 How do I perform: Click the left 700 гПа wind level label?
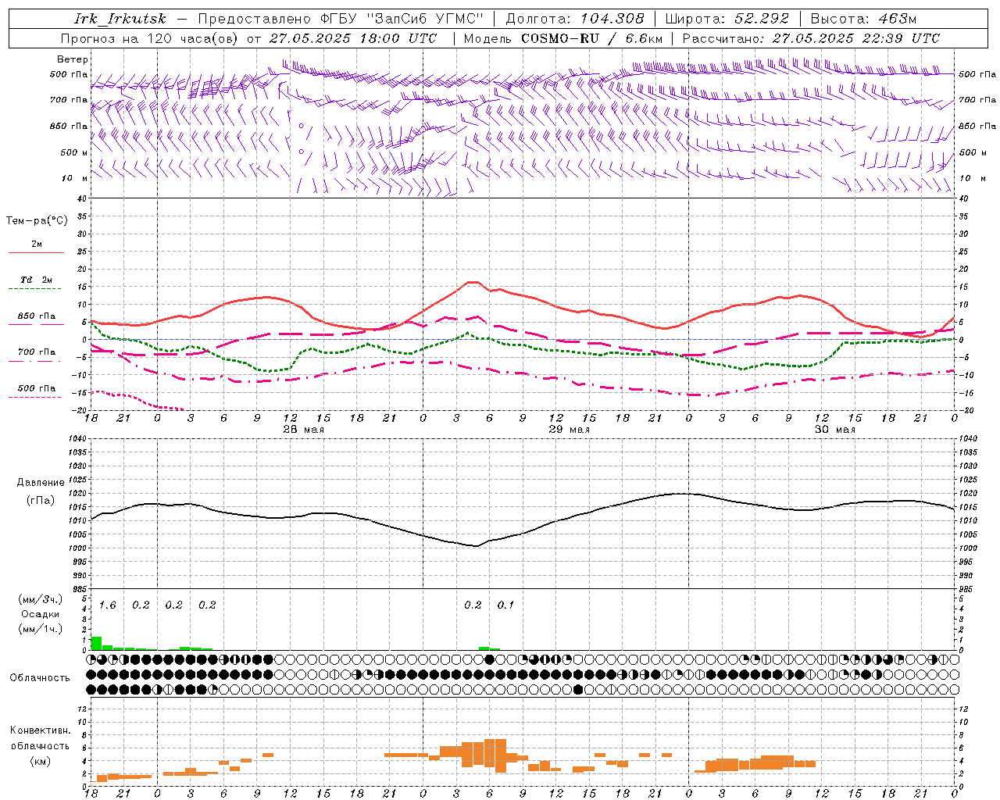tap(69, 100)
